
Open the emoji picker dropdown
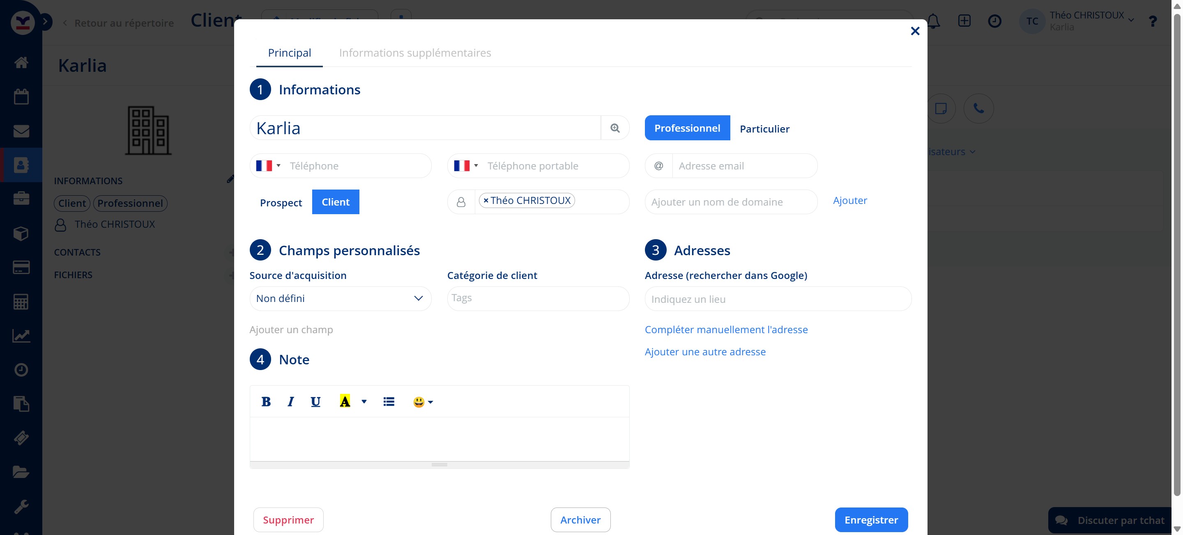423,402
